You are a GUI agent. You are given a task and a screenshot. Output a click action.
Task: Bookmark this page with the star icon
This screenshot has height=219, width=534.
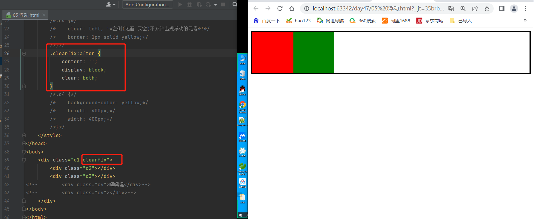[x=487, y=9]
